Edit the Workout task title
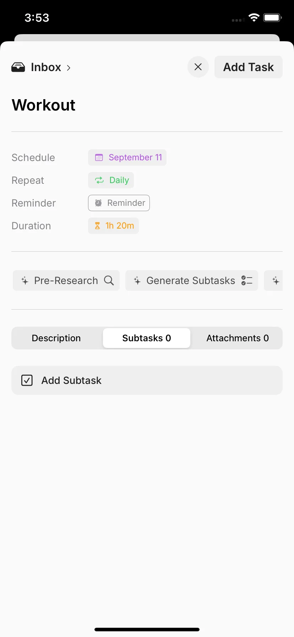This screenshot has width=294, height=637. (x=44, y=105)
